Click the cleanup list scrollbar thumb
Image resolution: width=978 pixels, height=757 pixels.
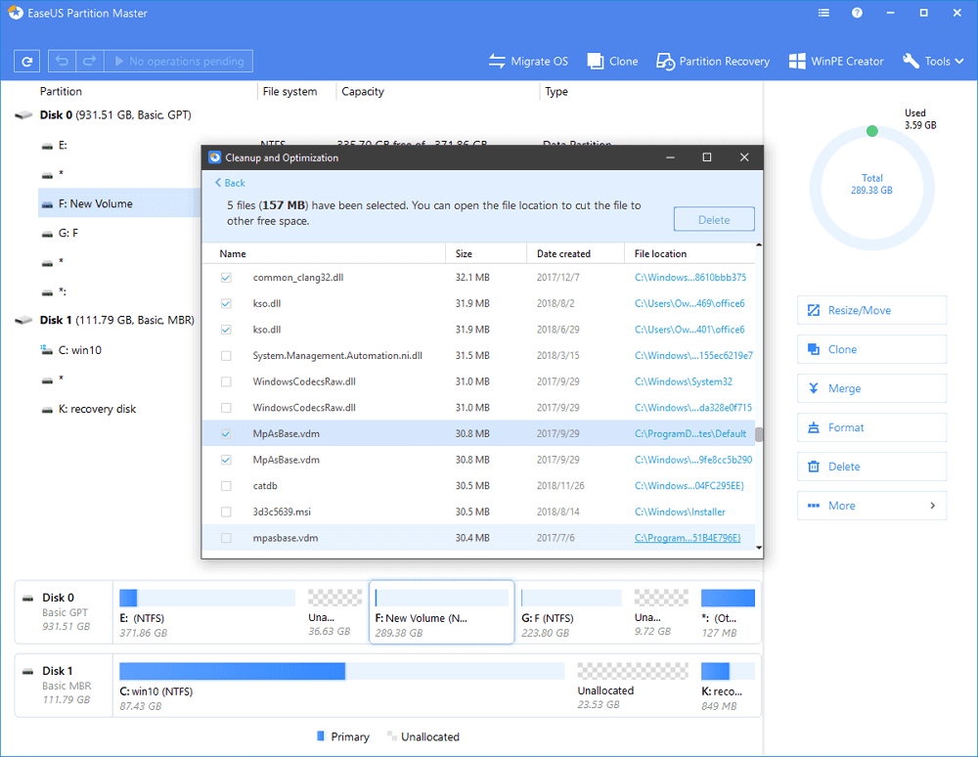click(x=759, y=434)
